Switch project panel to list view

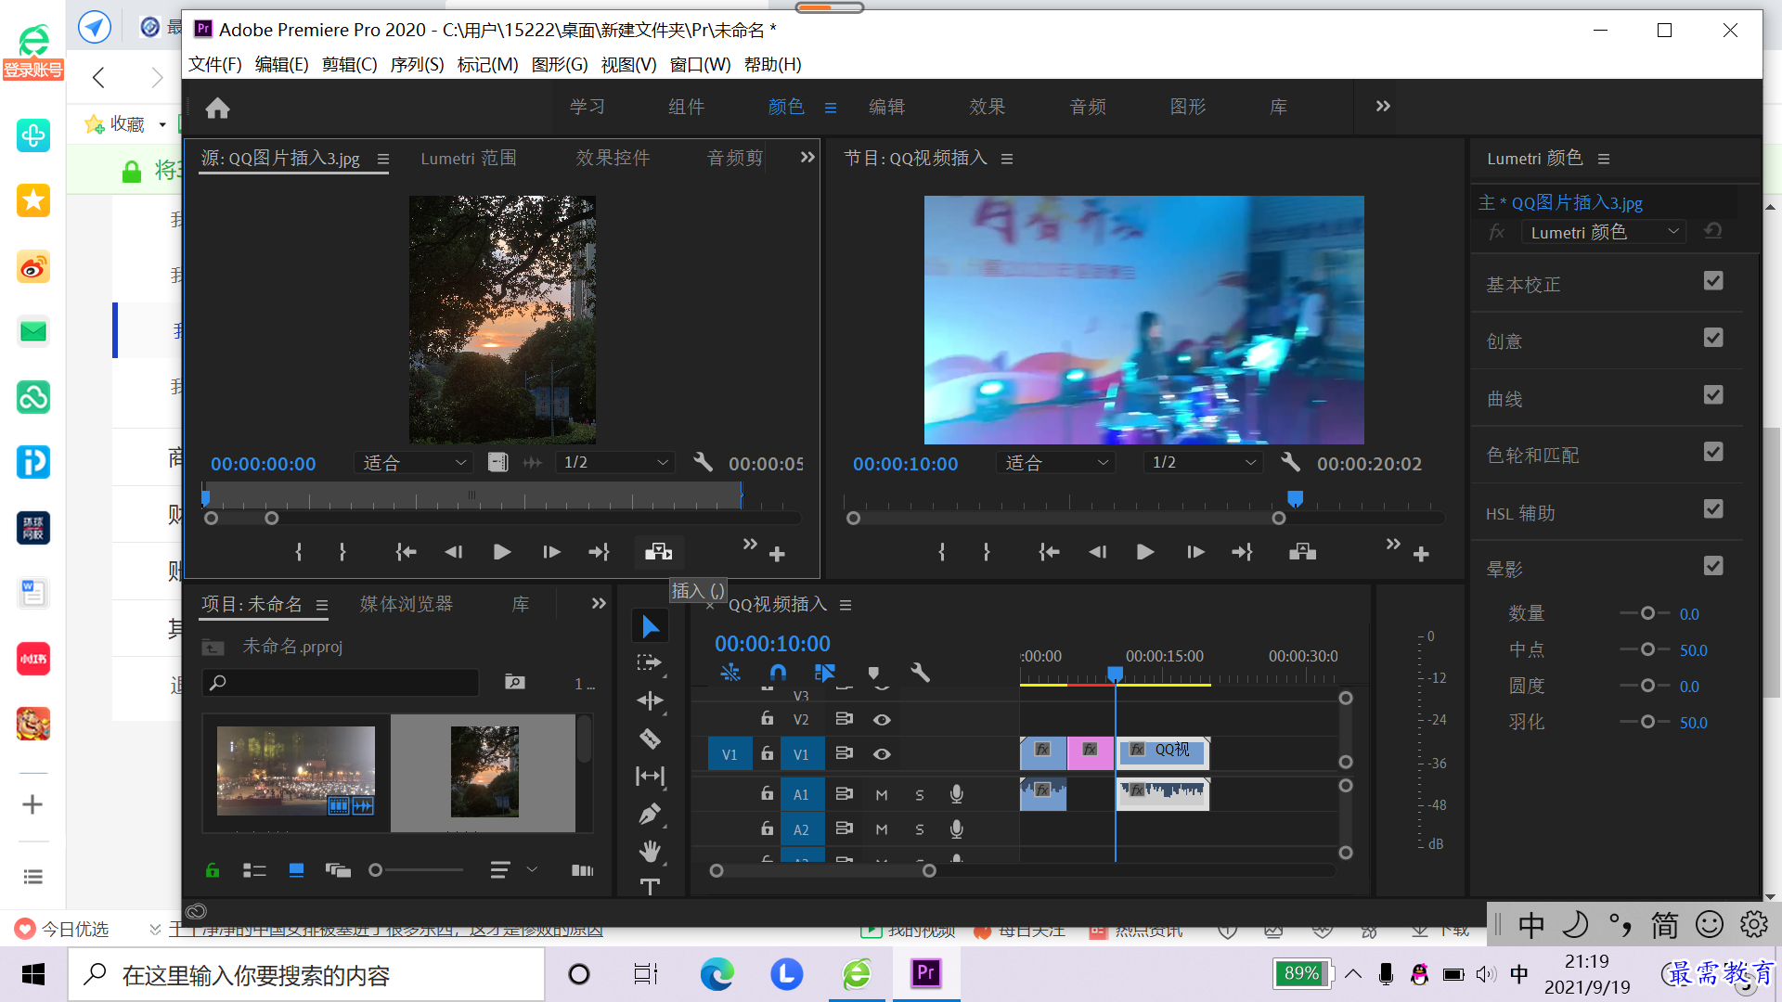tap(254, 870)
